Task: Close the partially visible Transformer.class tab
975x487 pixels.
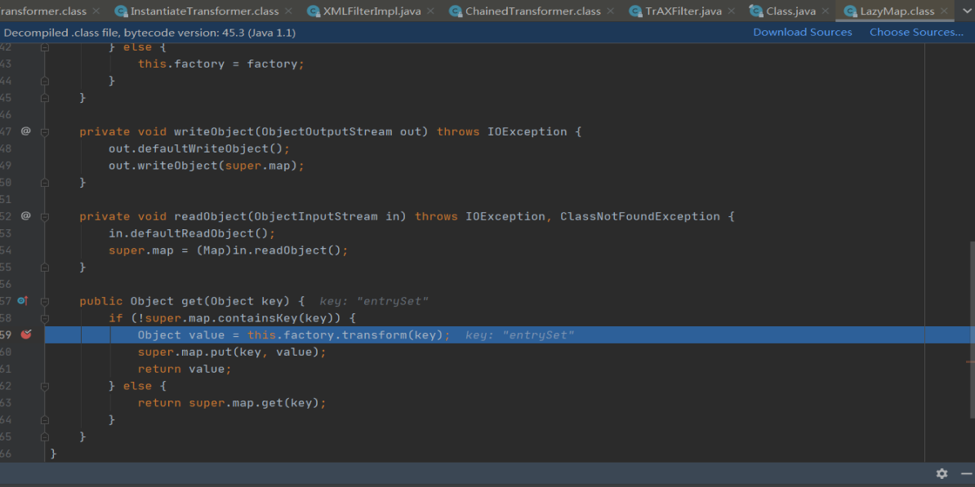Action: point(96,11)
